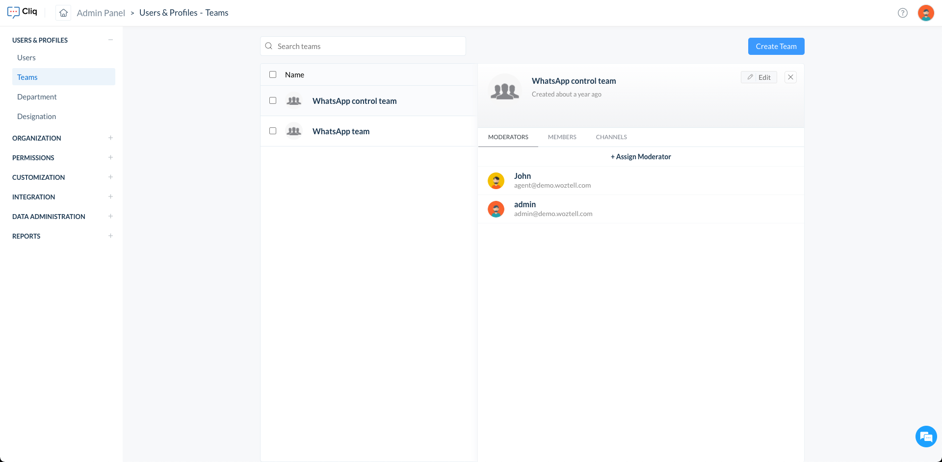Click admin@demo.woztell.com email
The image size is (942, 462).
pyautogui.click(x=553, y=214)
